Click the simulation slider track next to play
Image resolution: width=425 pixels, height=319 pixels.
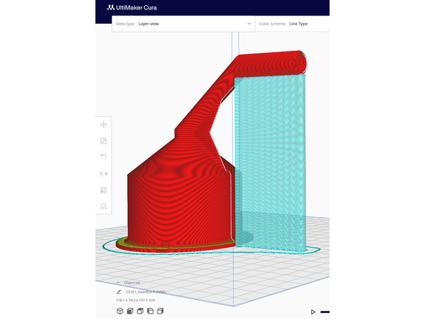click(x=325, y=312)
